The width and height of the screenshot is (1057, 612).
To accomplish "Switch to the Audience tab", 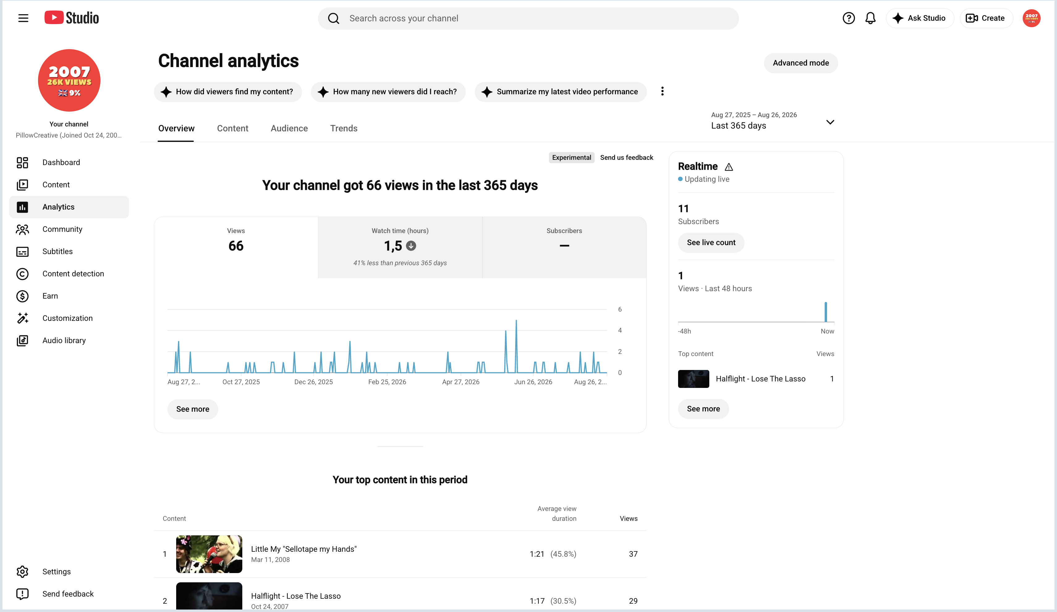I will 289,128.
